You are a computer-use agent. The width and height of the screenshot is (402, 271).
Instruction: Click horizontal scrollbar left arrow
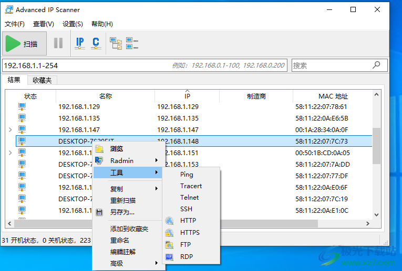(x=9, y=223)
